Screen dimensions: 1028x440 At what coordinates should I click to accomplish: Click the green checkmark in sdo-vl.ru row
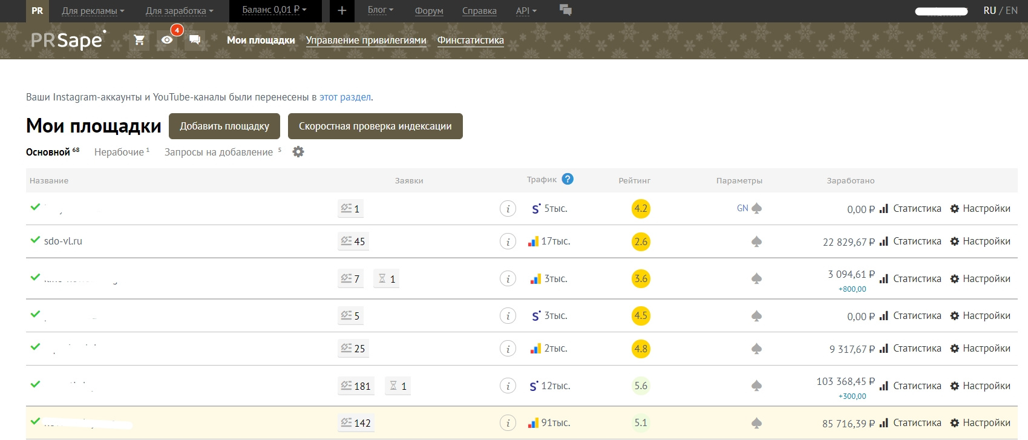(x=35, y=240)
